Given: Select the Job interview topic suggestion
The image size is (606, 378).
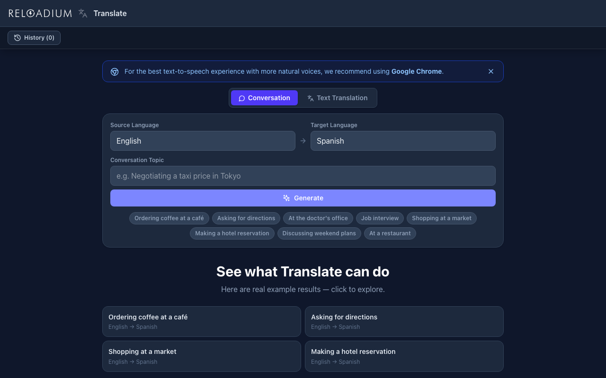Looking at the screenshot, I should coord(380,218).
